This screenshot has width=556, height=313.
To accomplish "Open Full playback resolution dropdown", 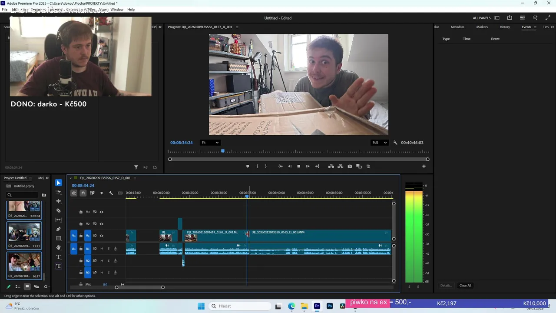I will [x=379, y=143].
